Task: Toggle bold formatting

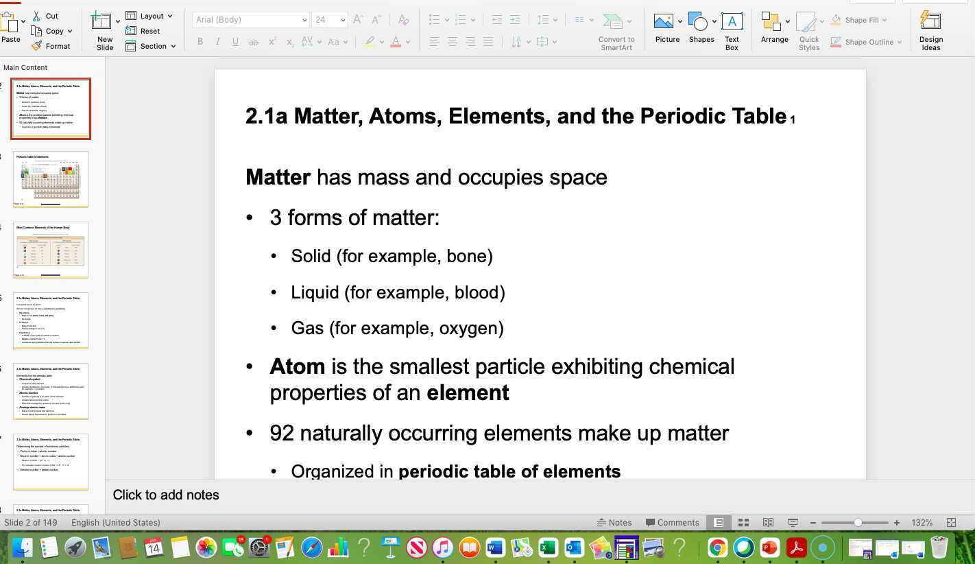Action: click(200, 42)
